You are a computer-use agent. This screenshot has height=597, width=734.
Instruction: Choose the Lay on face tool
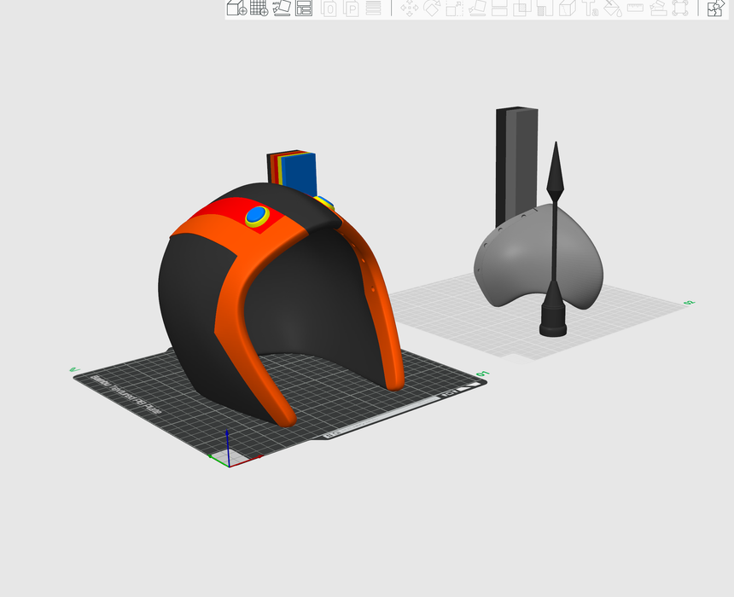click(477, 9)
